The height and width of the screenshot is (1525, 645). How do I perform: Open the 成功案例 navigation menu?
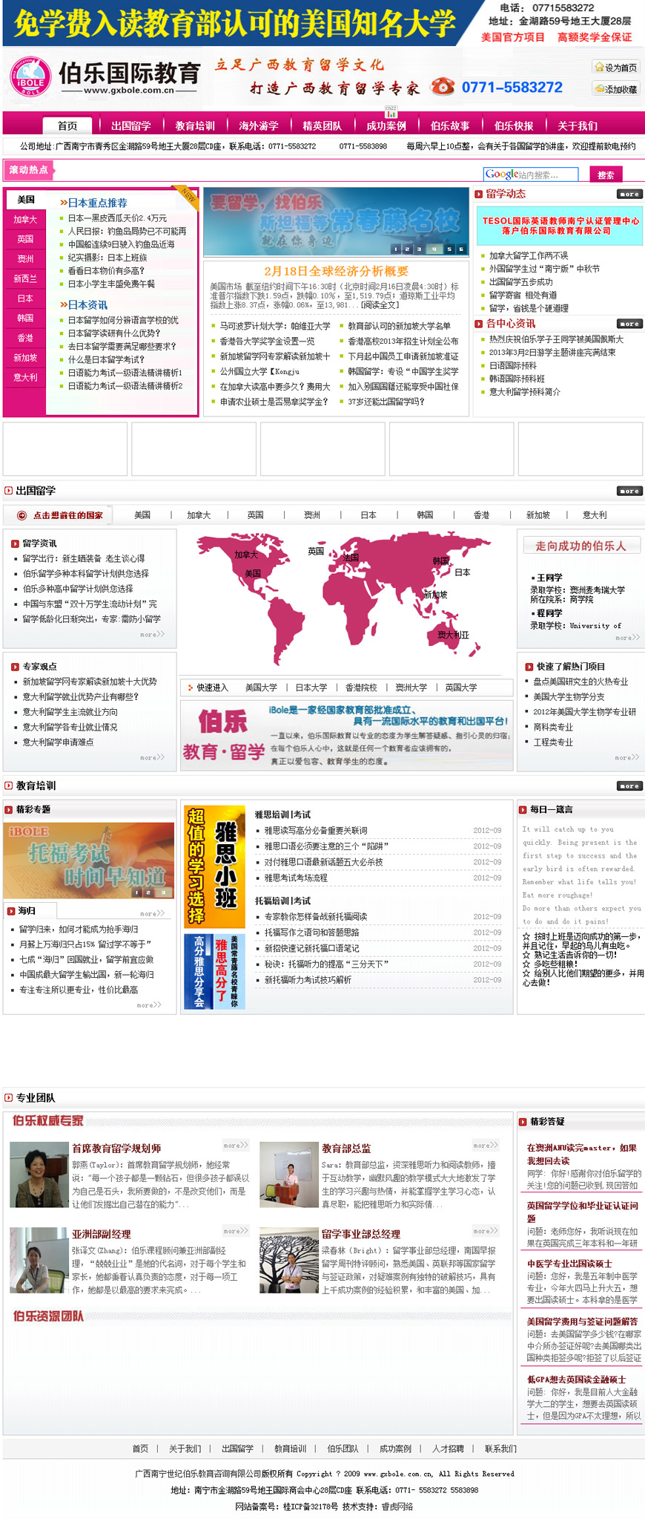386,125
